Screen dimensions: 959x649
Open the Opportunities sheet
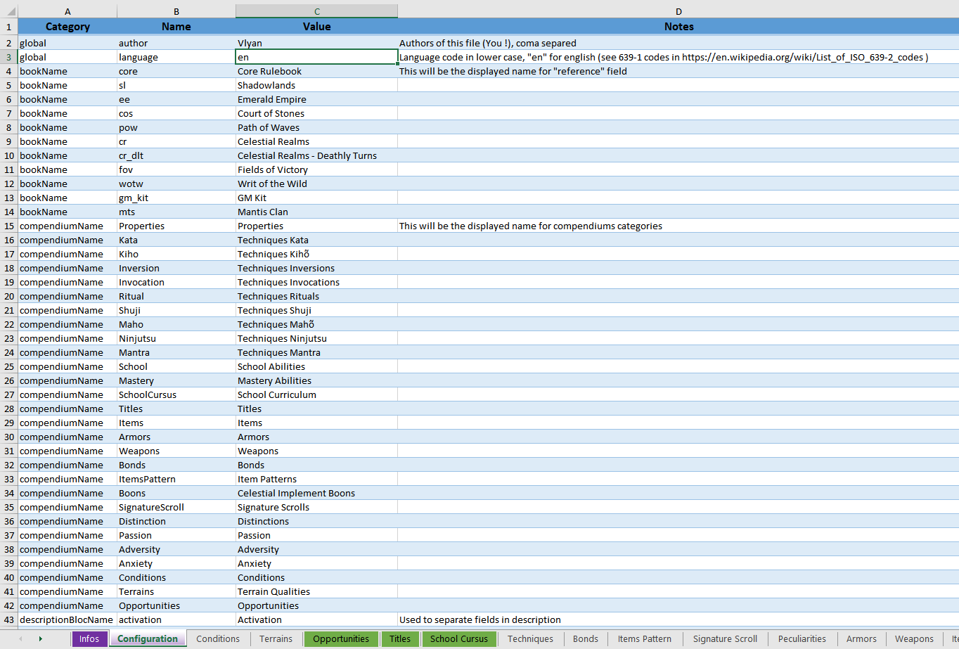click(x=341, y=639)
